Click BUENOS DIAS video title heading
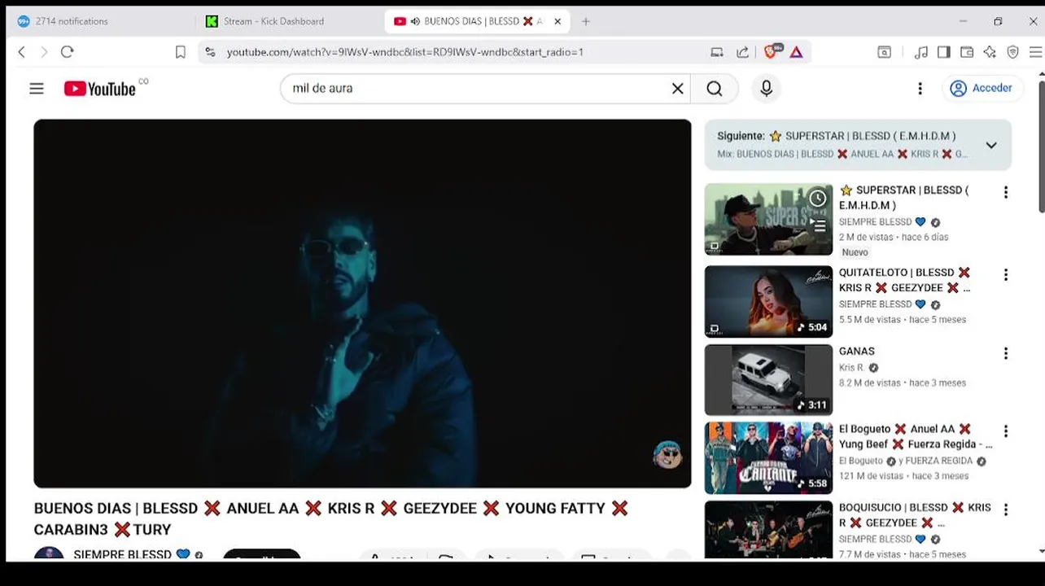 331,518
